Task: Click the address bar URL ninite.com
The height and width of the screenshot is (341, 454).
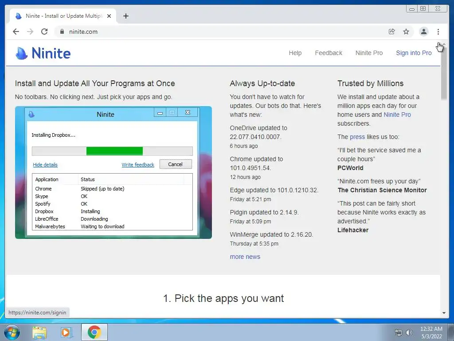Action: (83, 32)
